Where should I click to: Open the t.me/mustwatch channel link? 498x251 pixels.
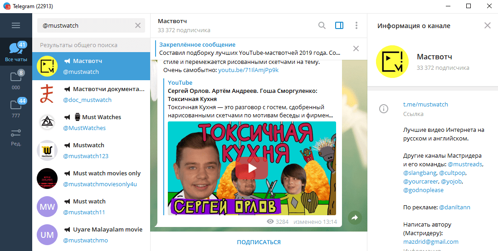pos(425,104)
